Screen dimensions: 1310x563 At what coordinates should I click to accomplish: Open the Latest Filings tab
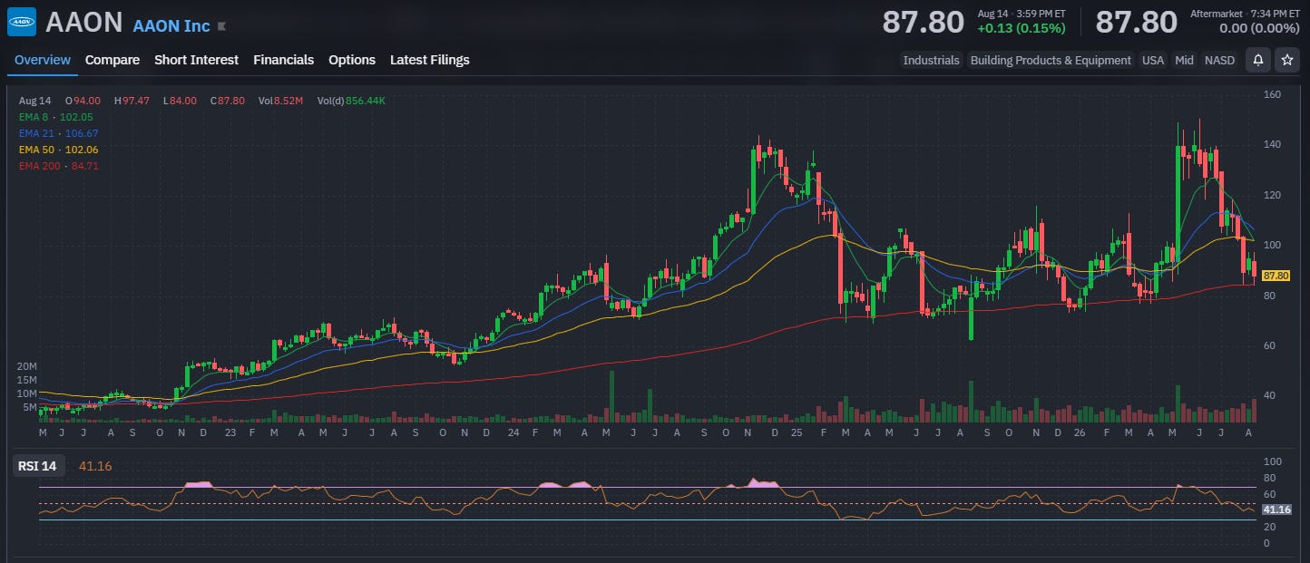click(x=430, y=60)
